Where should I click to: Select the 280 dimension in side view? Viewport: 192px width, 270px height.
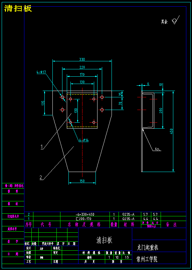[x=161, y=110]
